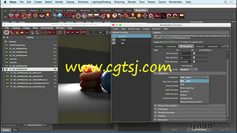Viewport: 237px width, 133px height.
Task: Click the blue sphere shelf icon
Action: tap(60, 16)
